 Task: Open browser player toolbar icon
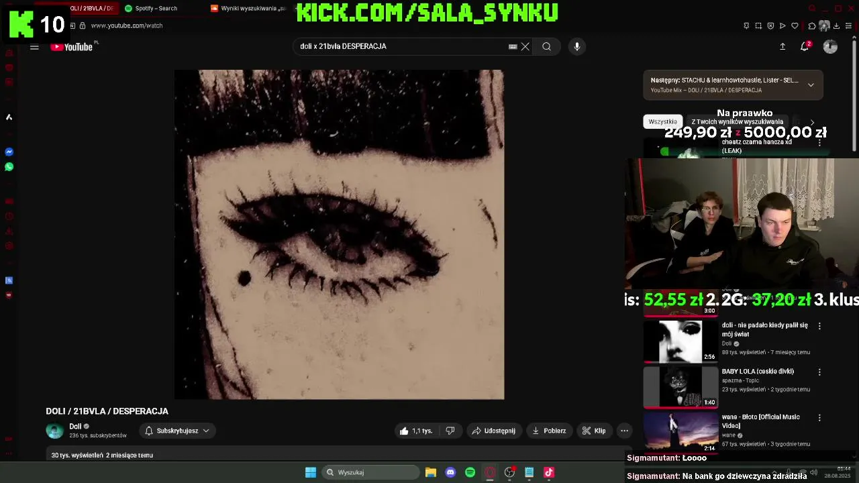pyautogui.click(x=782, y=25)
